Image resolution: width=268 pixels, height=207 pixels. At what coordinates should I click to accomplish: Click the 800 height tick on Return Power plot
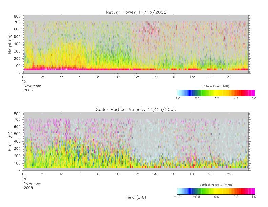point(17,16)
